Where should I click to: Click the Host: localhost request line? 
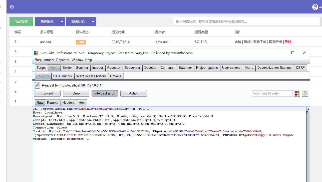pyautogui.click(x=48, y=112)
